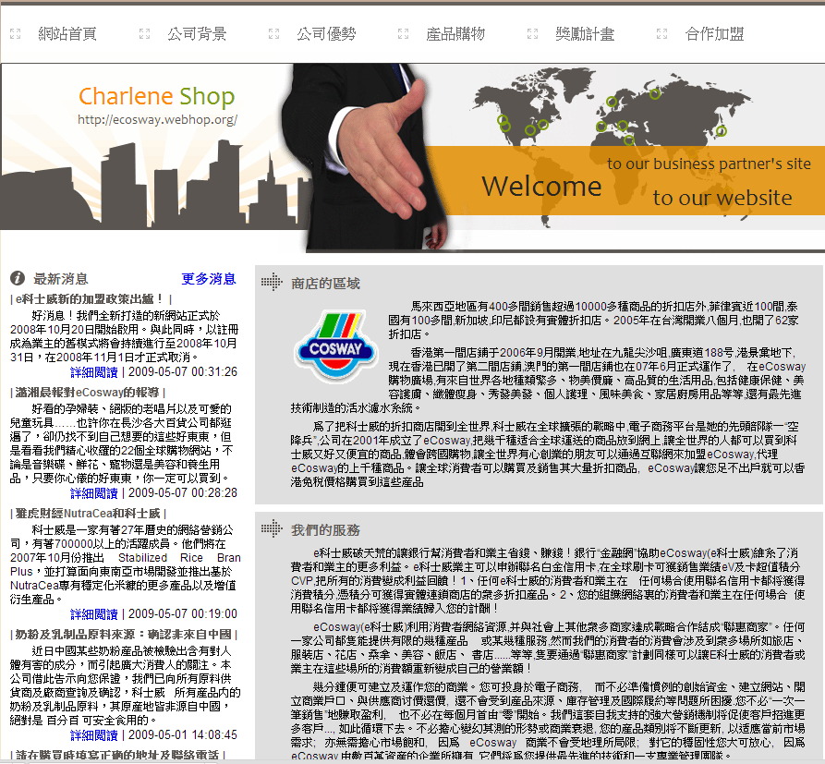The image size is (825, 764).
Task: Click 詳細閱讀 dated 2009-05-07 00:31:26
Action: [94, 372]
